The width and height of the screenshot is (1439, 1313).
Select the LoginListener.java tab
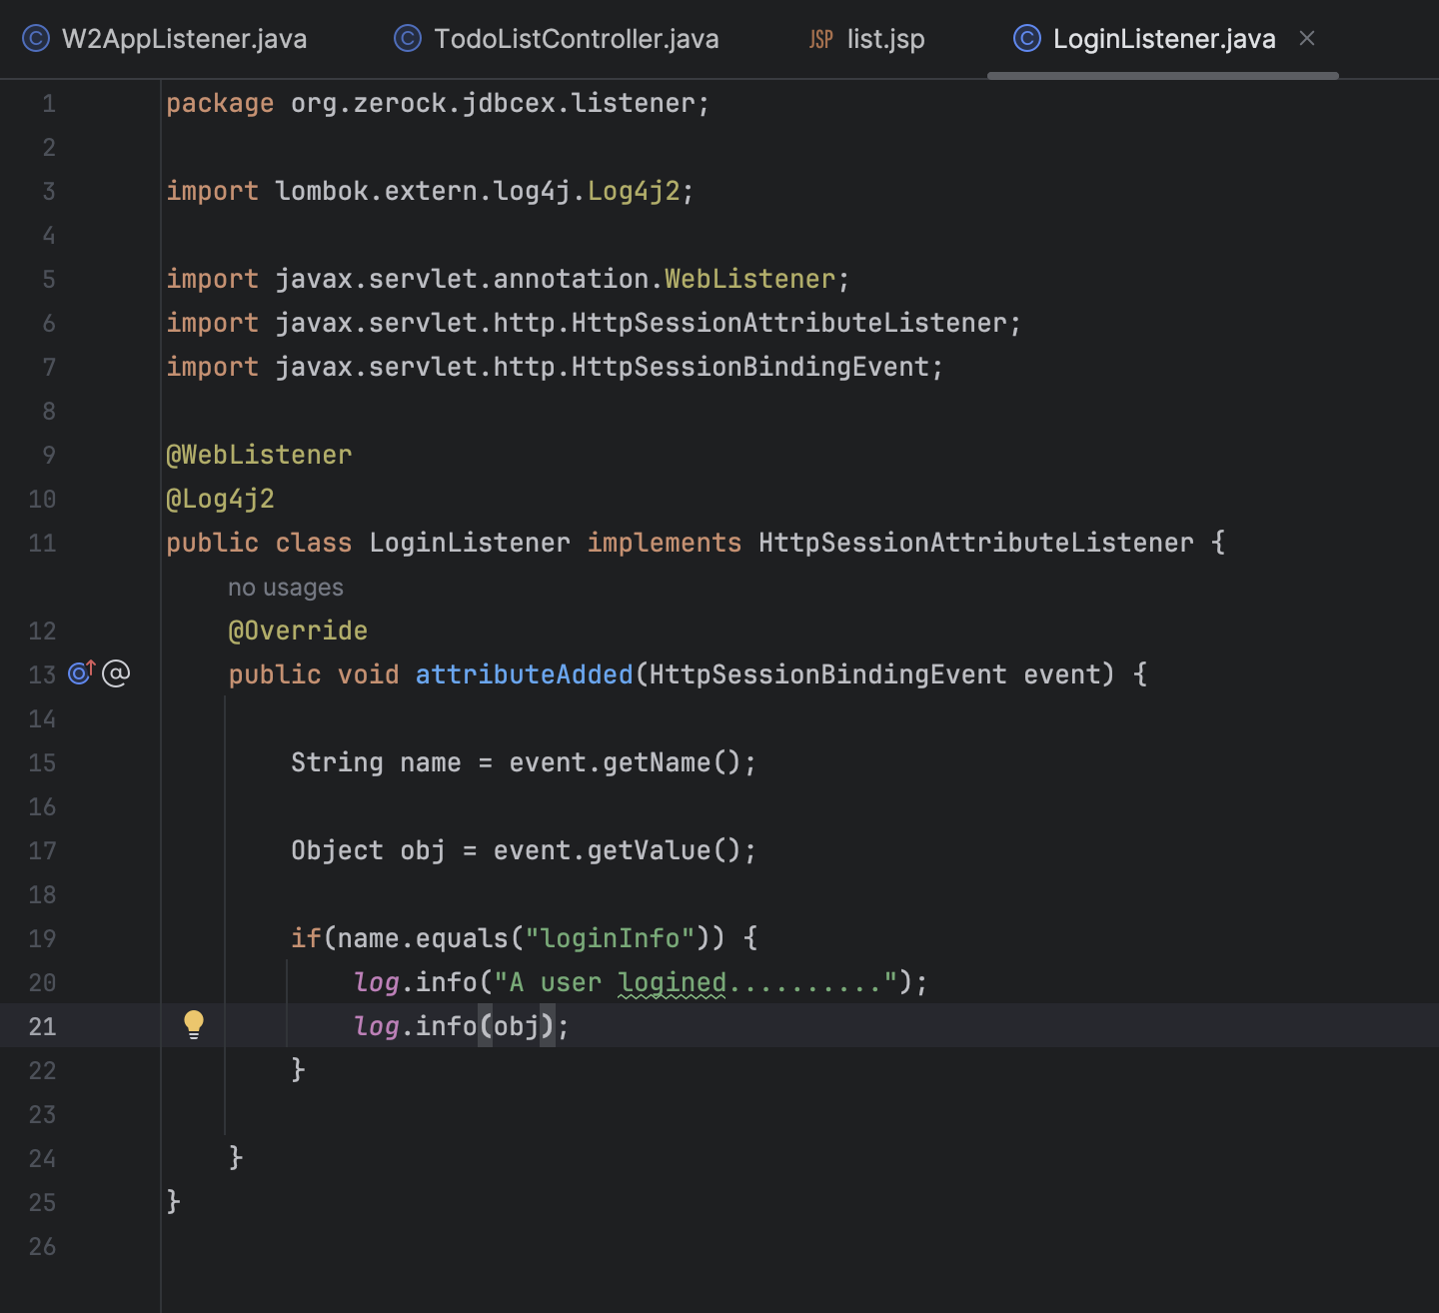click(x=1163, y=39)
